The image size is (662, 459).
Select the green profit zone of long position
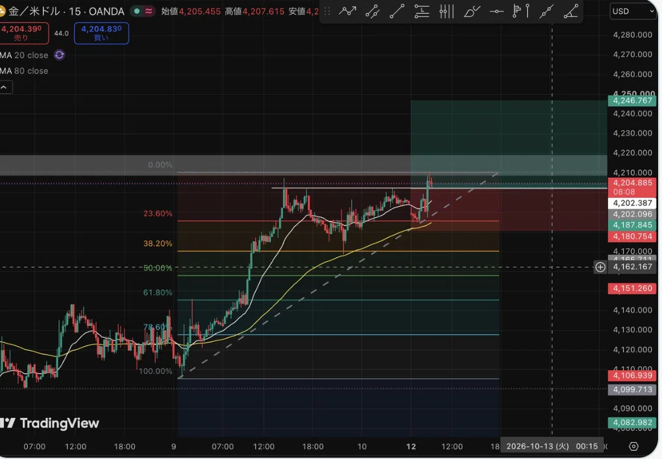click(x=509, y=143)
